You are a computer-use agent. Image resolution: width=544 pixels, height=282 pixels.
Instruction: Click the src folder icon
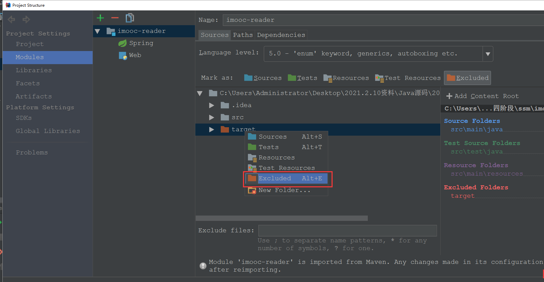(x=225, y=117)
